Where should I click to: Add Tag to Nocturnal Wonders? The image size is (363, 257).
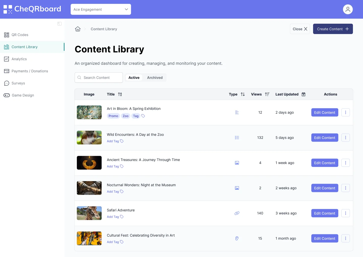[x=115, y=191]
